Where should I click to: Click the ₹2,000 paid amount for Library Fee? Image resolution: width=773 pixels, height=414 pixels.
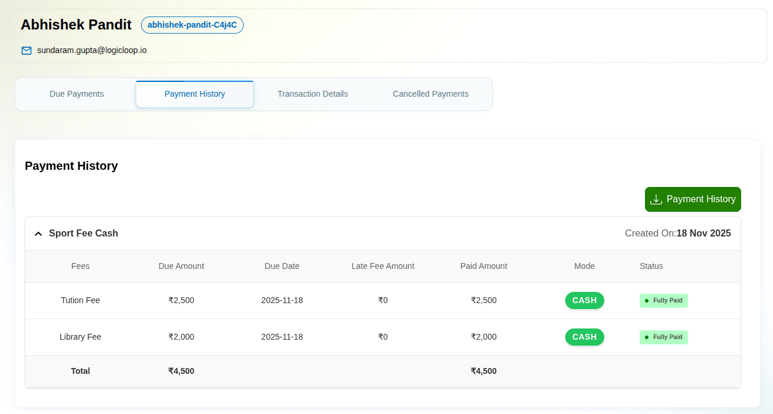coord(484,337)
